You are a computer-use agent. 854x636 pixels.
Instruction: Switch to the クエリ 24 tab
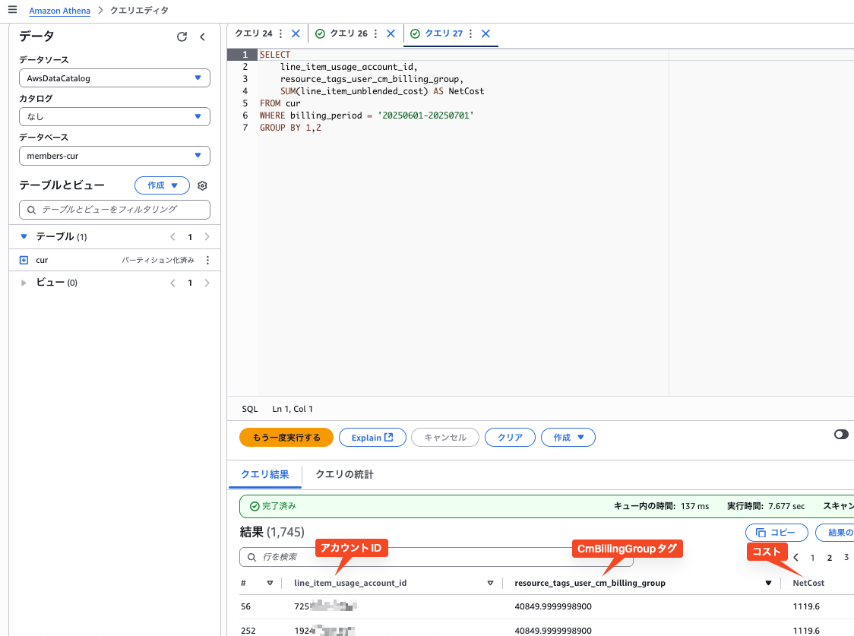click(253, 33)
